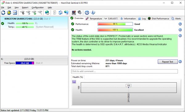Screen dimensions: 185x112
Task: Click the '231 days, 4 hours' power on time
Action: 114,61
